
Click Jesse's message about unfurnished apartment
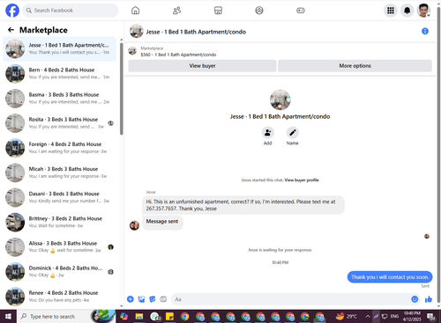tap(243, 205)
